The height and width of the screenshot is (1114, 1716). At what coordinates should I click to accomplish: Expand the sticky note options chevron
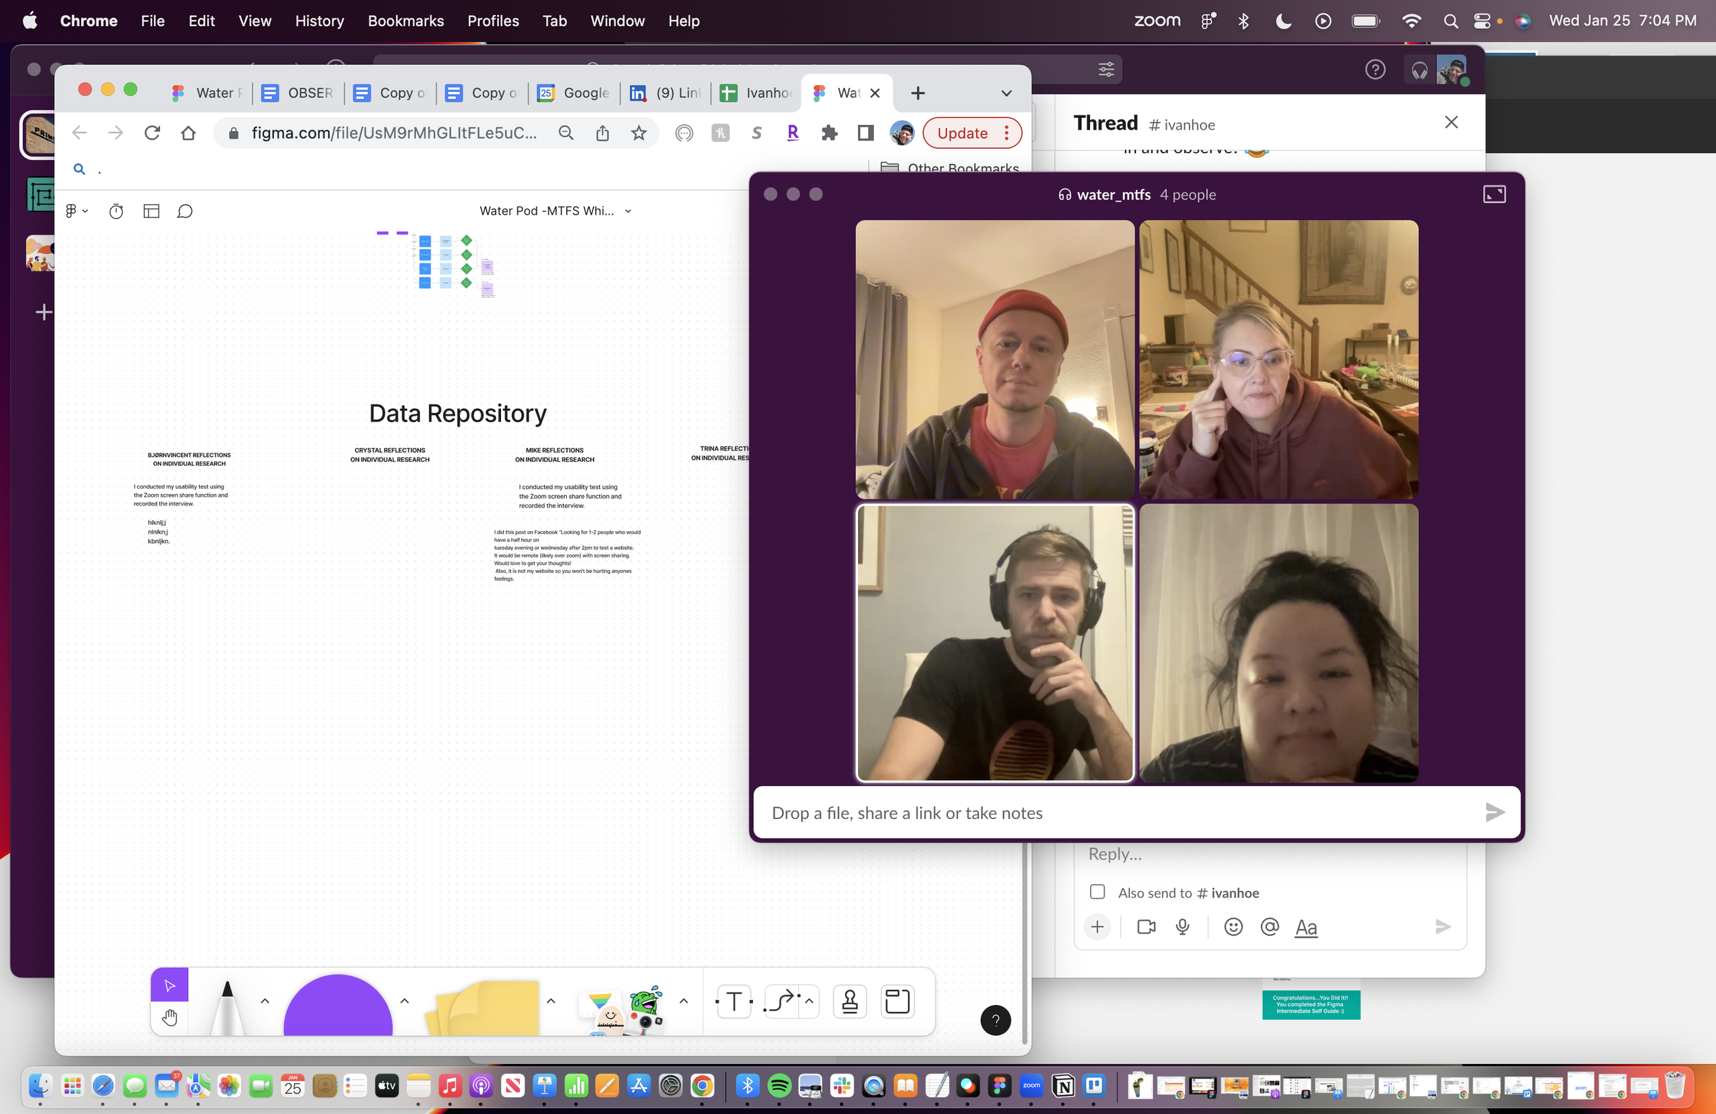(551, 1001)
